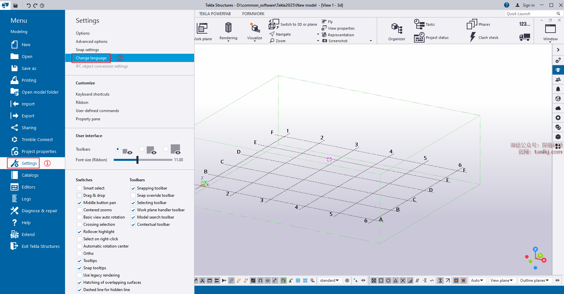
Task: Click the Save icon in title bar
Action: click(x=15, y=5)
